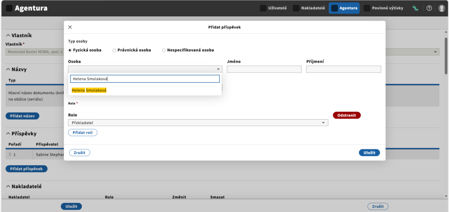Click the icon beside Povinné výtisky

(367, 8)
